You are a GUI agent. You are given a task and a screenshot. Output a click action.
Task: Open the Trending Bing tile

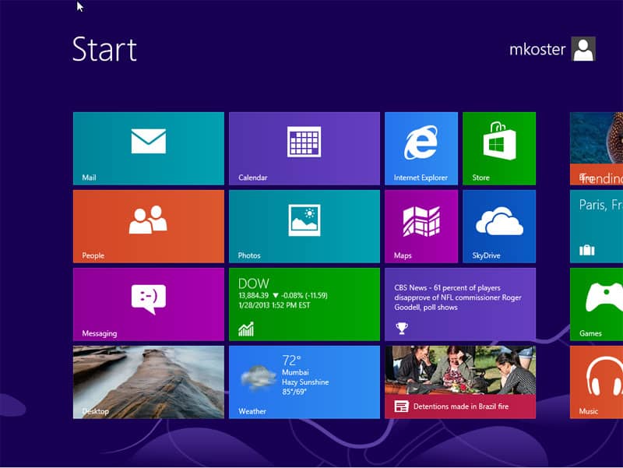[597, 148]
